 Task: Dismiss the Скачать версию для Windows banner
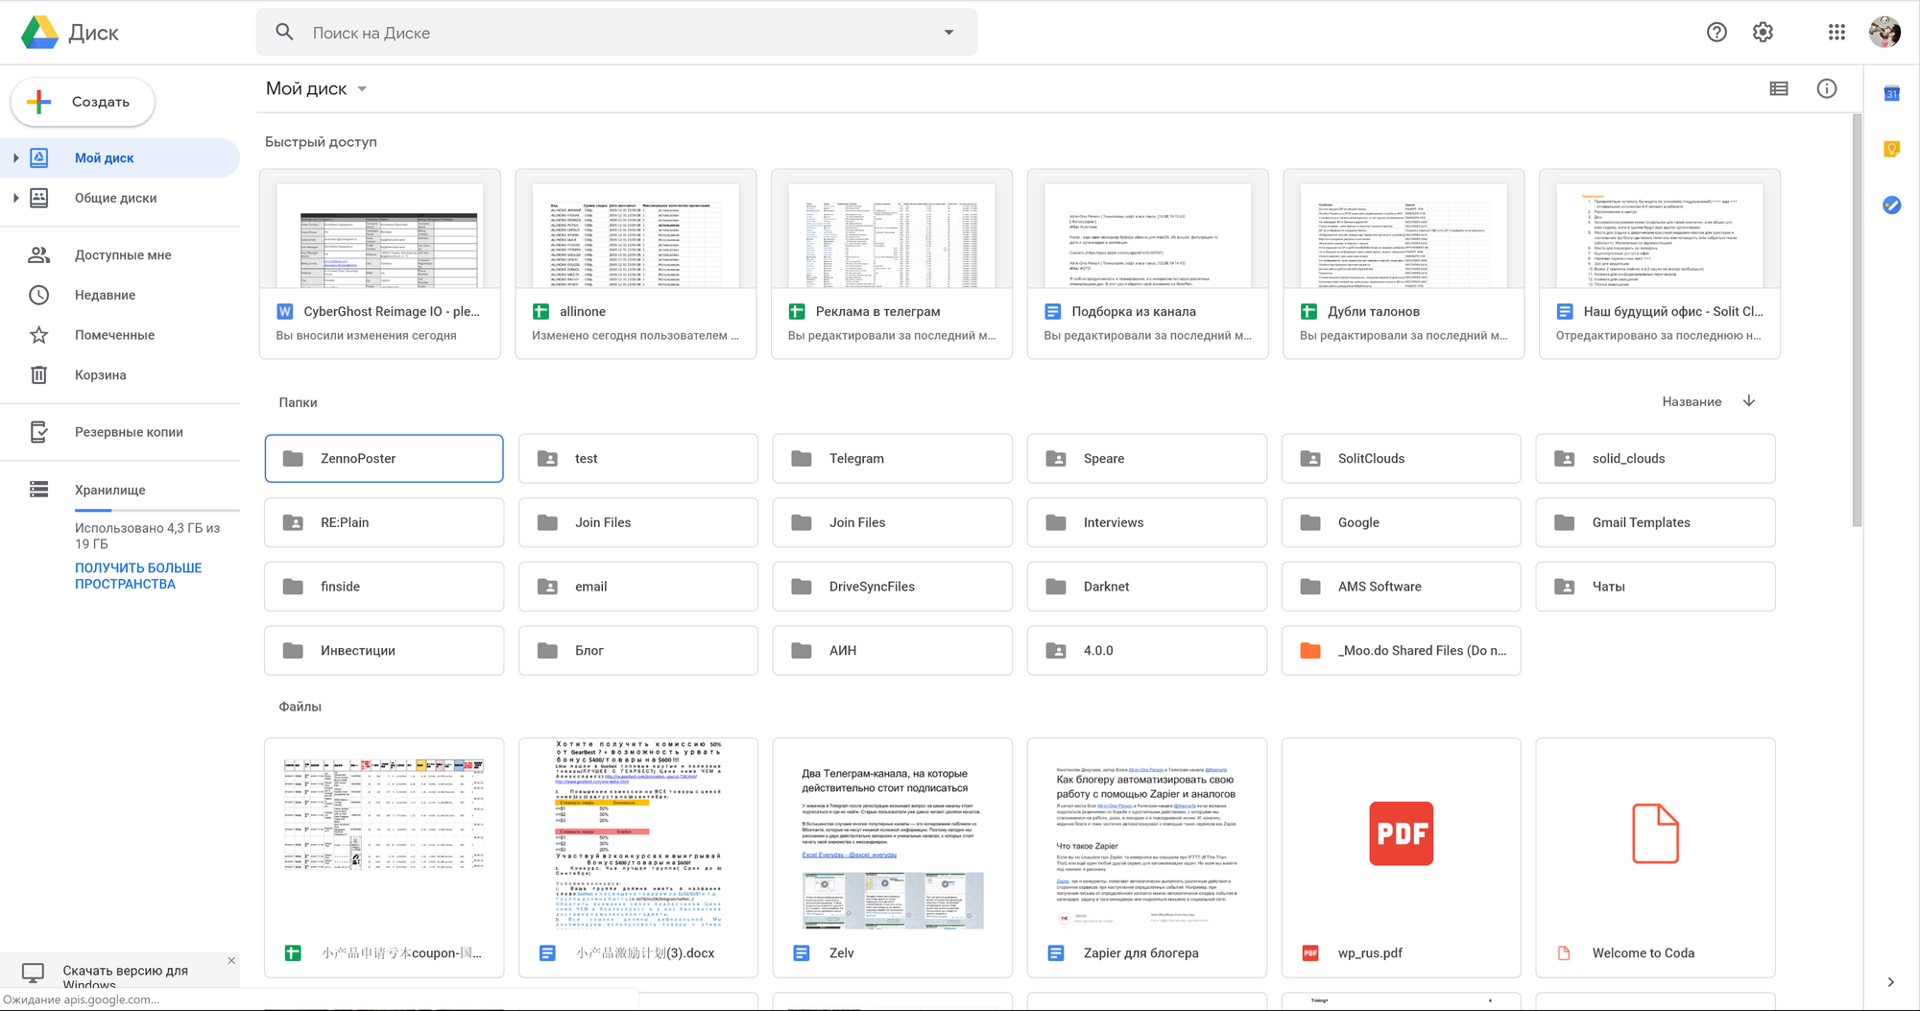230,960
